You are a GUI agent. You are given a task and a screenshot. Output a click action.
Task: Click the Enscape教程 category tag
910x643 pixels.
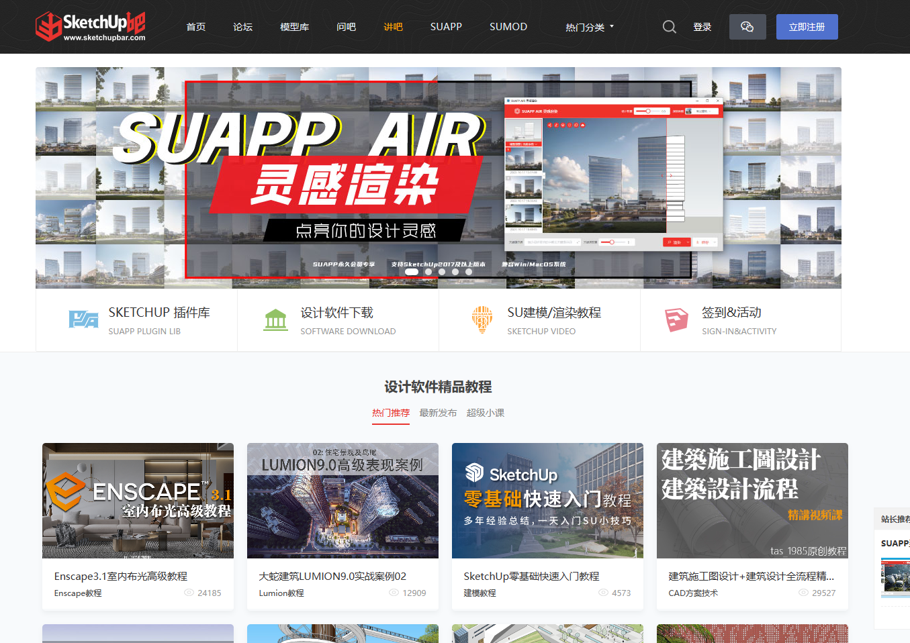click(78, 593)
